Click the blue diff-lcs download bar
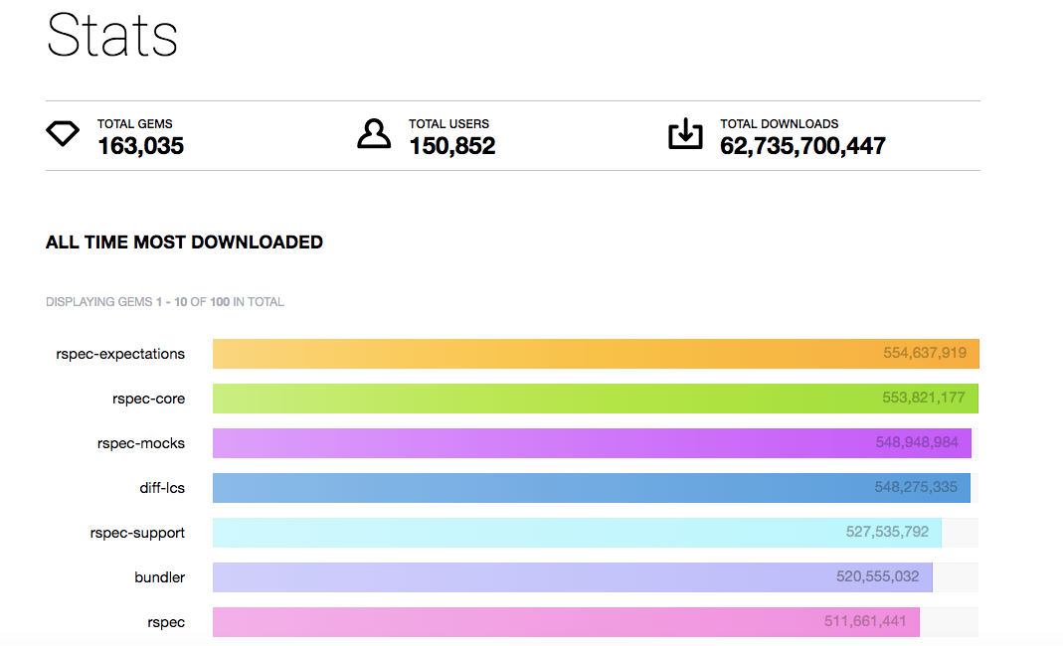 point(591,488)
